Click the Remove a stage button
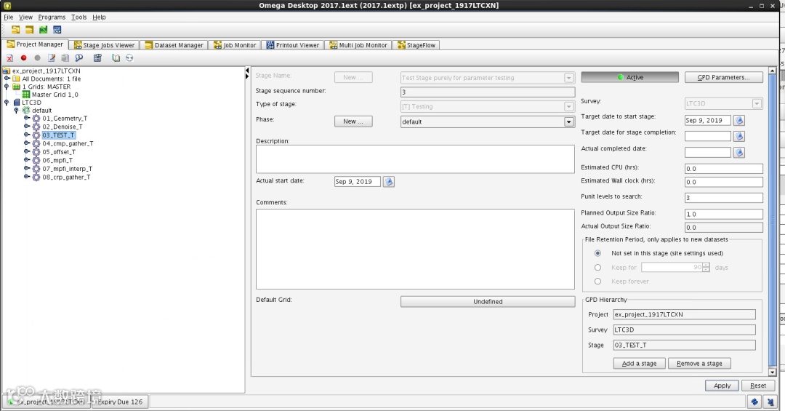Image resolution: width=785 pixels, height=411 pixels. tap(699, 364)
